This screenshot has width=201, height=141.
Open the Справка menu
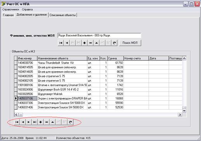27,9
